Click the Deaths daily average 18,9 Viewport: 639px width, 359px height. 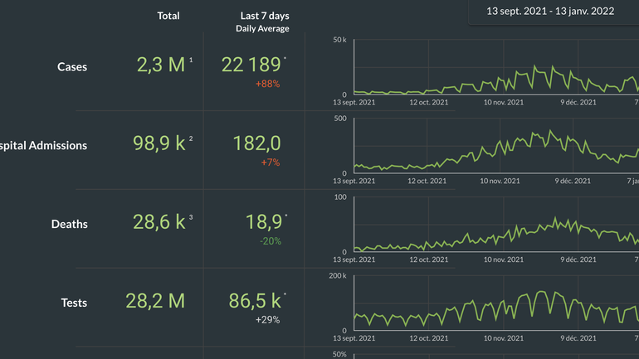[263, 222]
